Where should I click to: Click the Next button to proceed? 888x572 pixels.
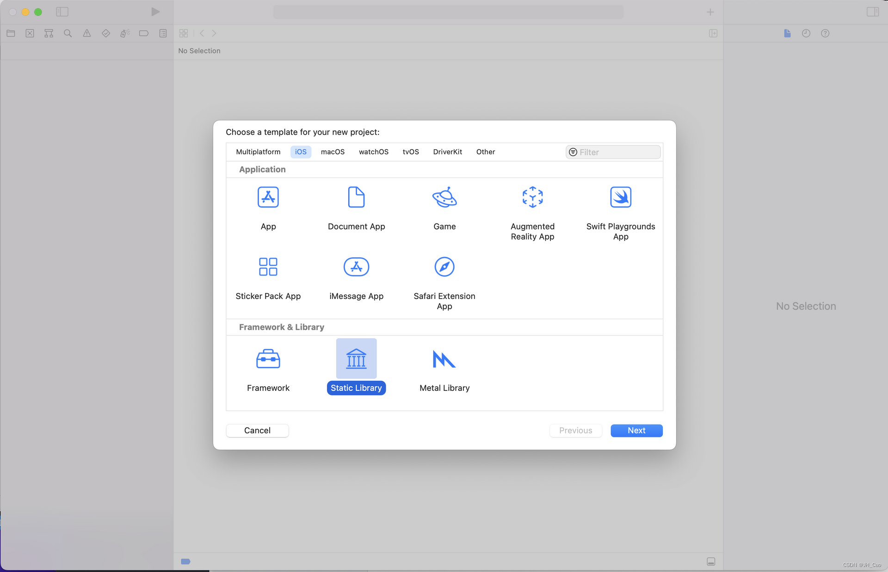coord(636,430)
